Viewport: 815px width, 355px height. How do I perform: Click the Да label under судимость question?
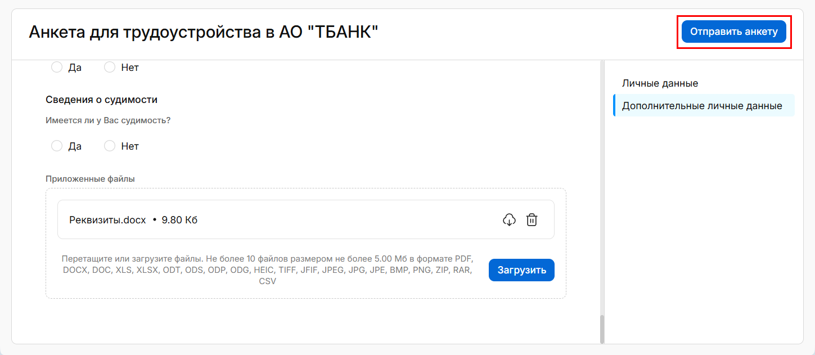coord(75,146)
